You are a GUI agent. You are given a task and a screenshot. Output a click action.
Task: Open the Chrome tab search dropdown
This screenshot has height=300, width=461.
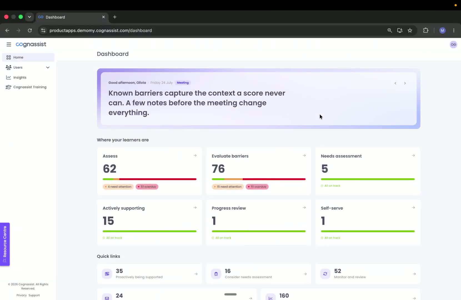pyautogui.click(x=29, y=17)
